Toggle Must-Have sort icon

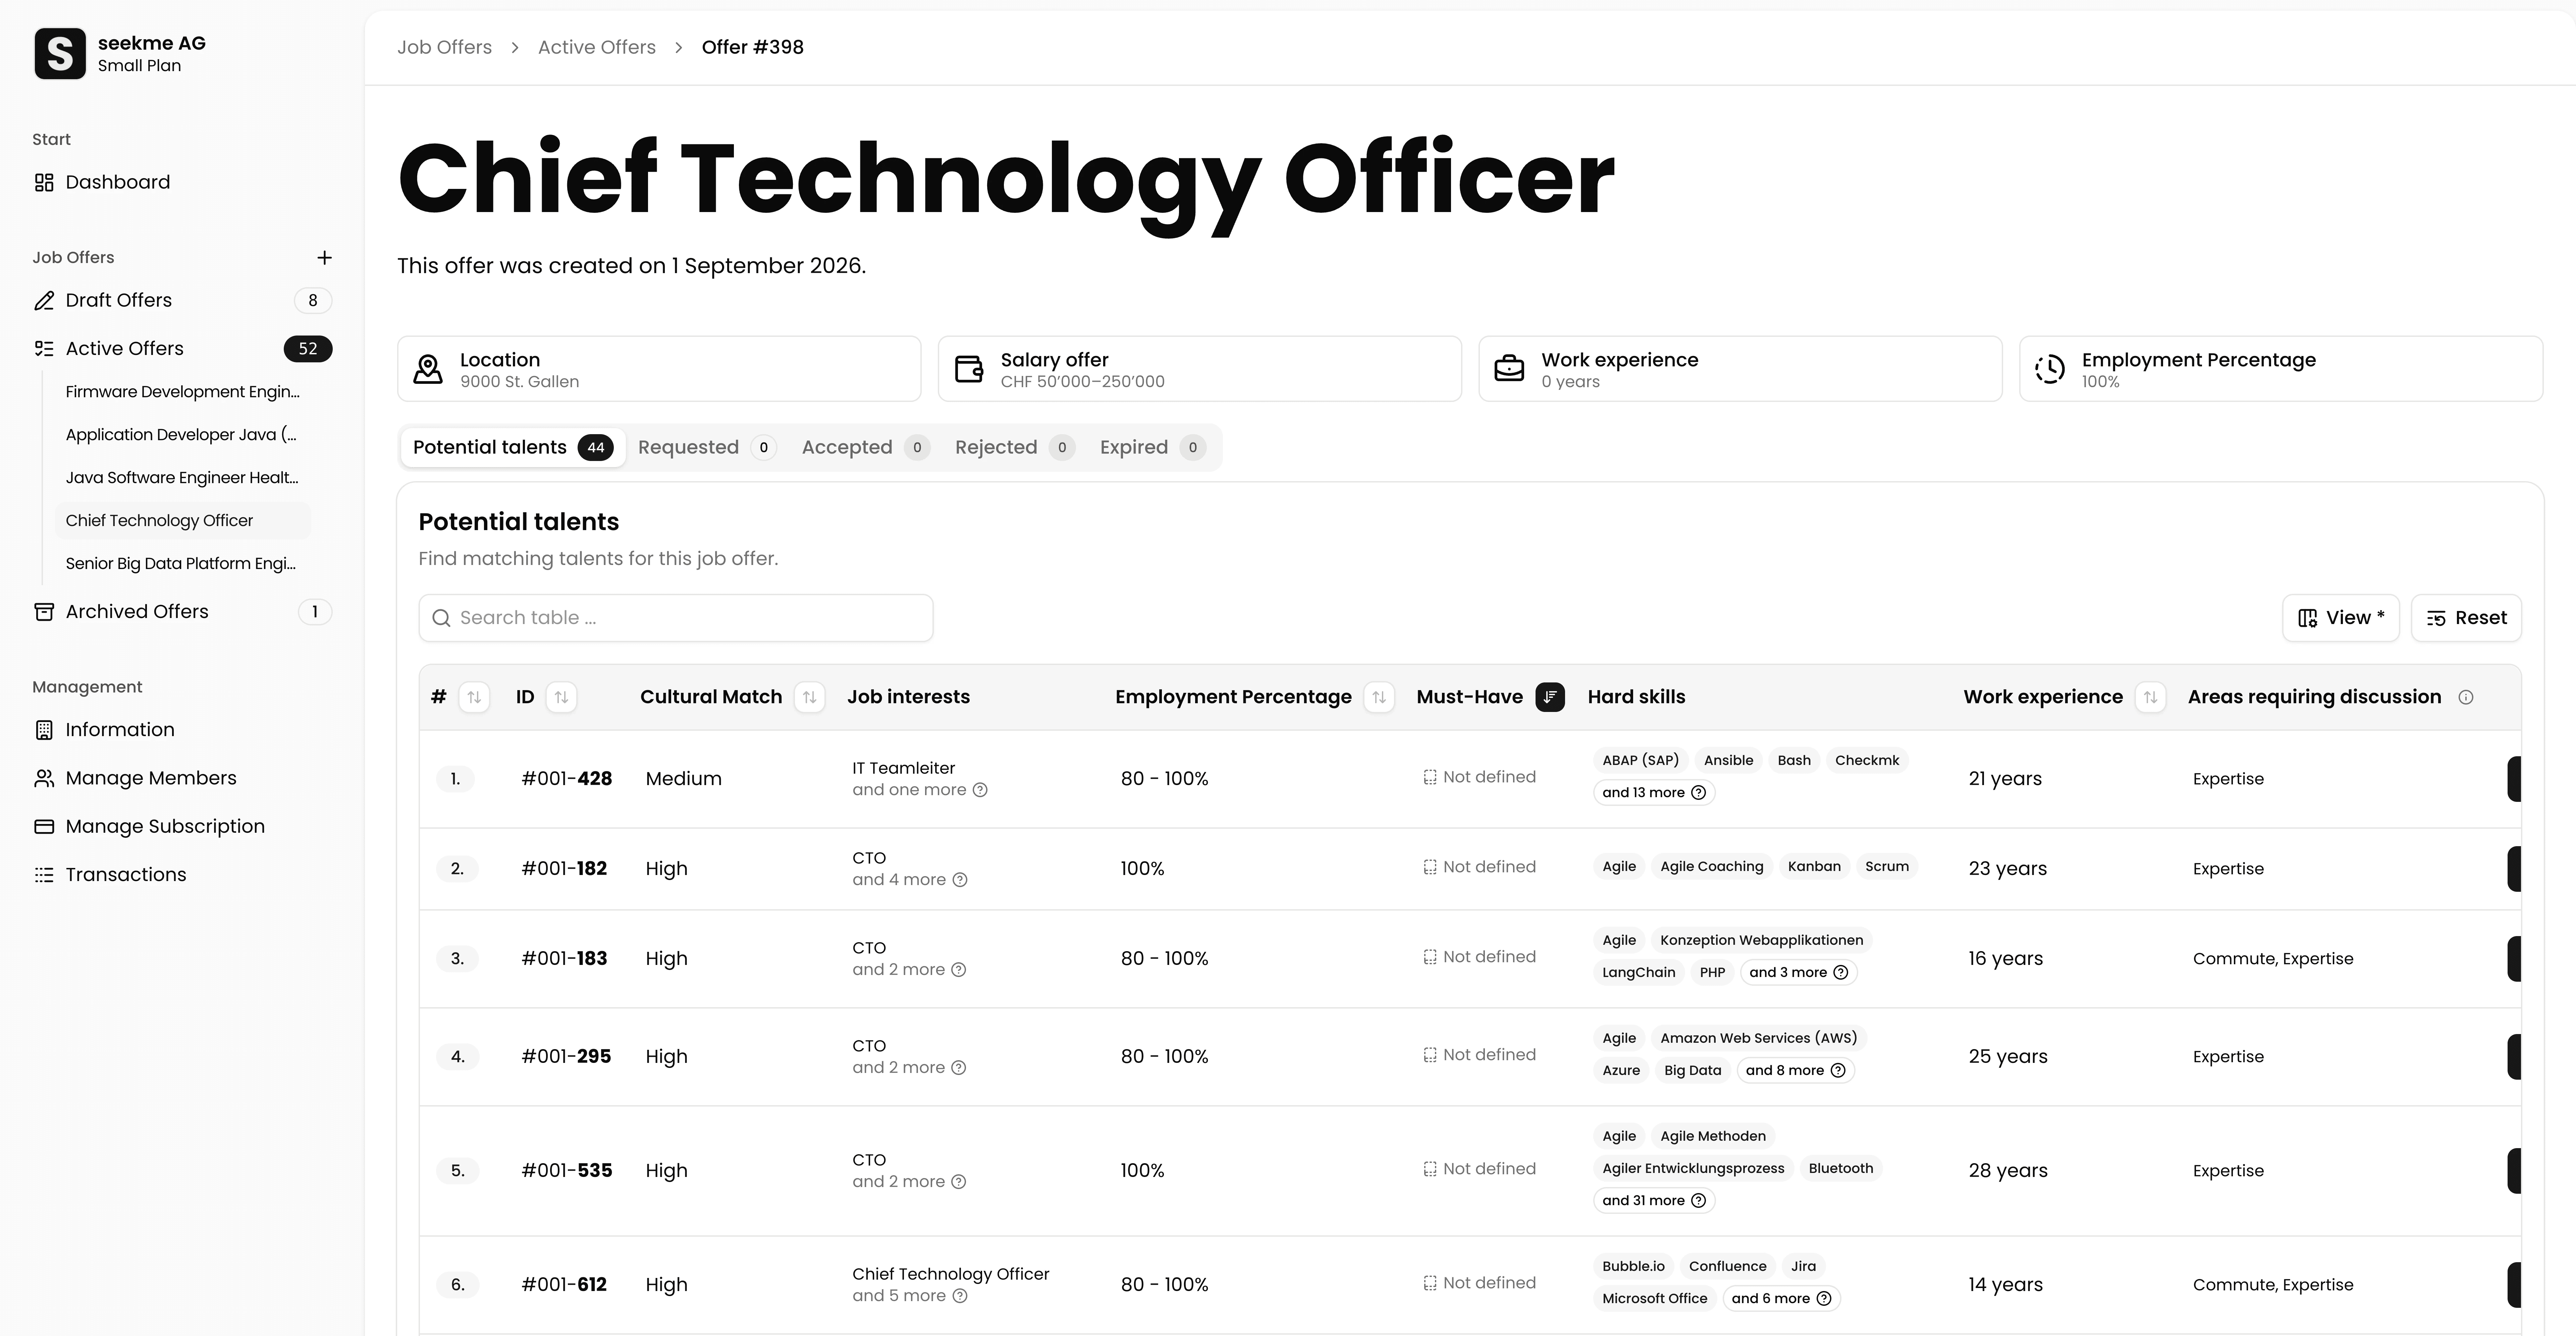click(1550, 697)
